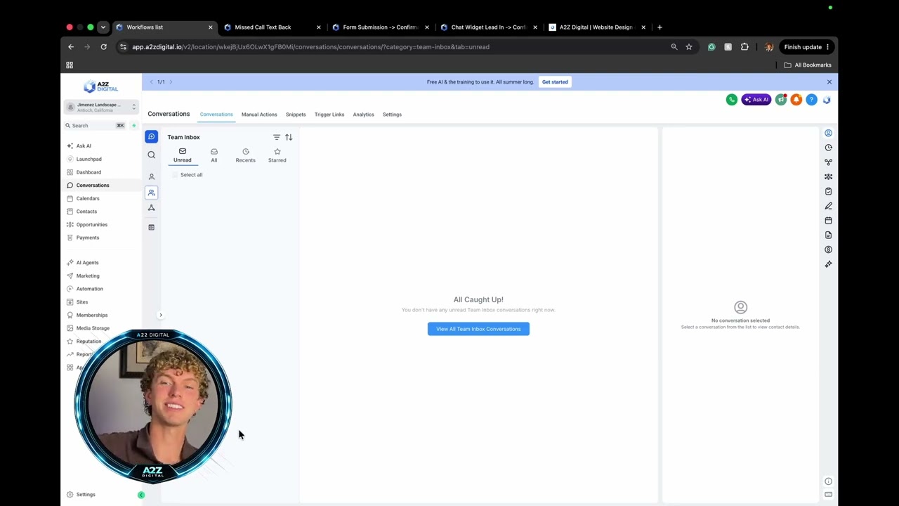Click the Get started banner button

pos(555,82)
